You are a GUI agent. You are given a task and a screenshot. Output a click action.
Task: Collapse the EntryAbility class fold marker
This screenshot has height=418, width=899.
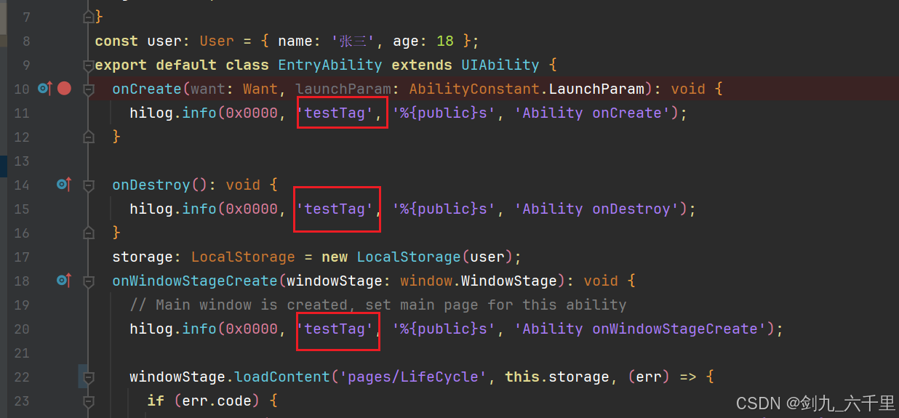[89, 65]
